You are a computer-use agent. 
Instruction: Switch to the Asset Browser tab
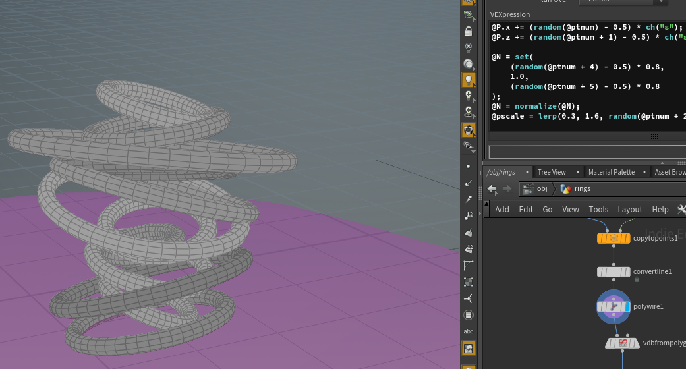(x=670, y=172)
